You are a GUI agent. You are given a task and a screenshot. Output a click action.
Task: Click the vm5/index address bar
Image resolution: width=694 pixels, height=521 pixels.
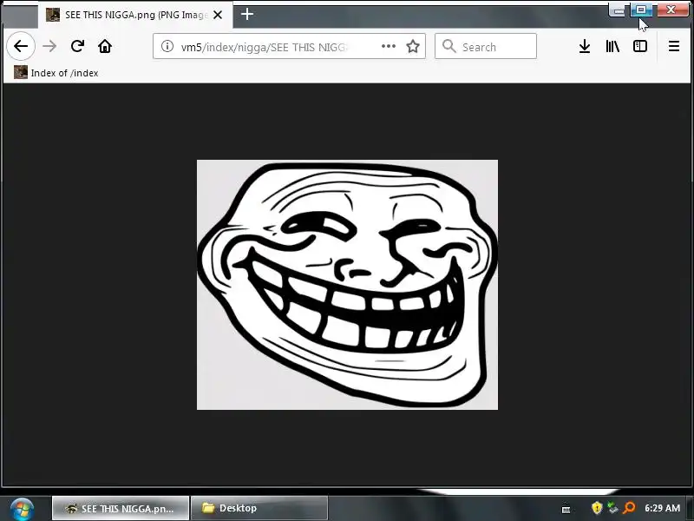point(289,46)
